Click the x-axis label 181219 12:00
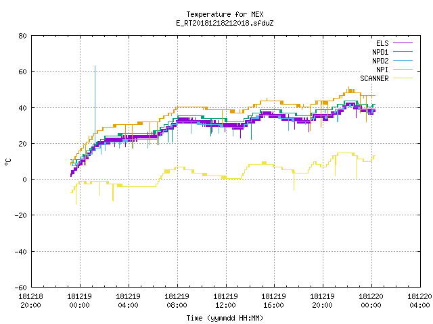This screenshot has height=324, width=433. (225, 301)
